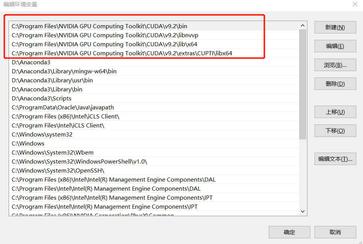Select Program Files\Intel Management Engine Components\IPT
The height and width of the screenshot is (244, 363).
154,207
